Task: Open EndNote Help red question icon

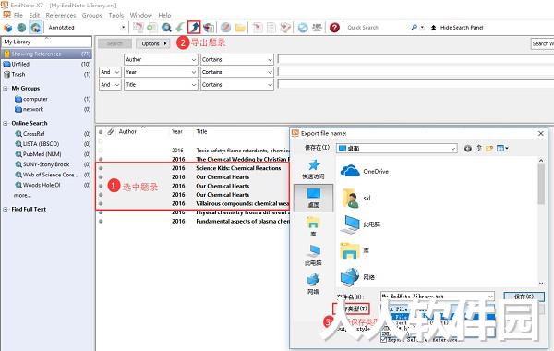Action: [334, 27]
